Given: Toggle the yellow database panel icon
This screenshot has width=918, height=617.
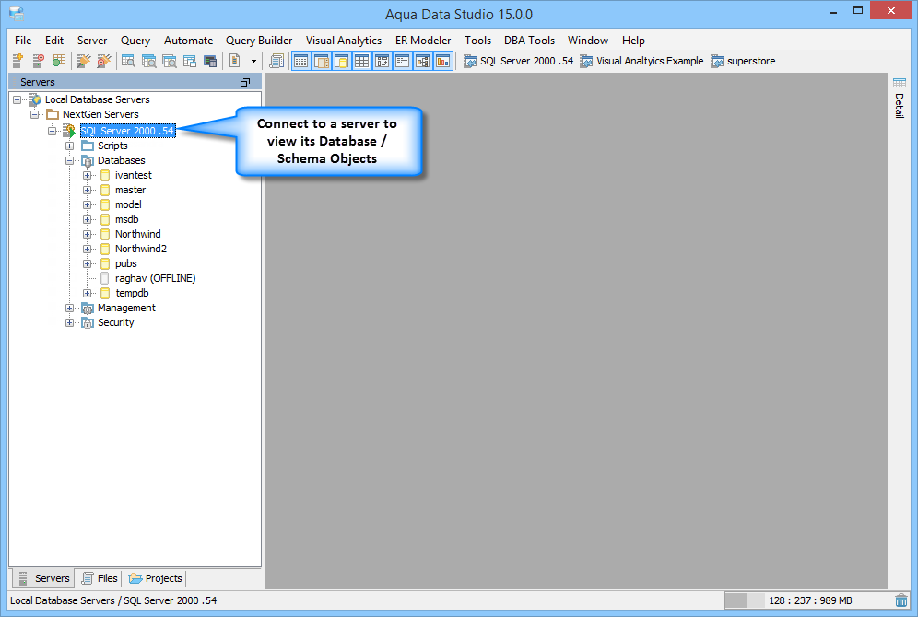Looking at the screenshot, I should point(341,61).
